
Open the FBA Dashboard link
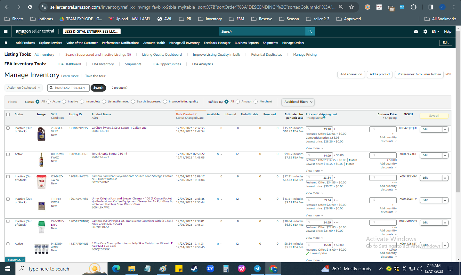69,64
